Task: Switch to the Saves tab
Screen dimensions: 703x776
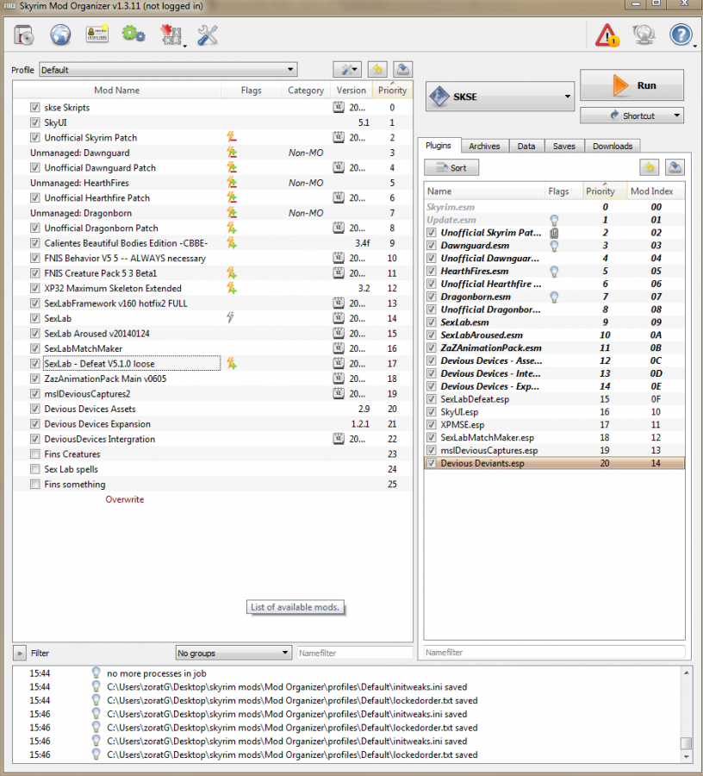Action: (564, 146)
